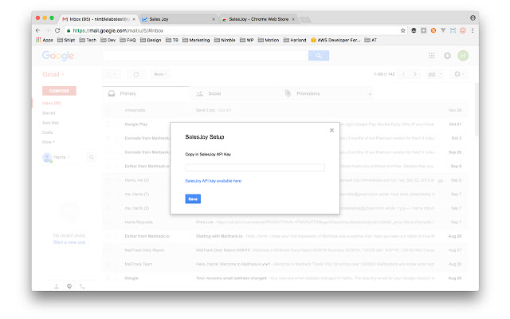
Task: Open the AWS Developer For... bookmark
Action: pos(335,40)
